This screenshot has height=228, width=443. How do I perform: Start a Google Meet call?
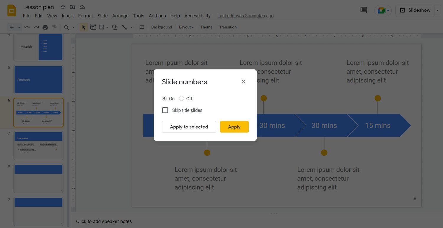[x=383, y=10]
